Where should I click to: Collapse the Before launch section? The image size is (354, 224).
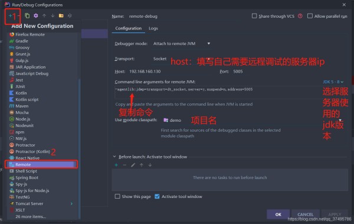point(114,157)
